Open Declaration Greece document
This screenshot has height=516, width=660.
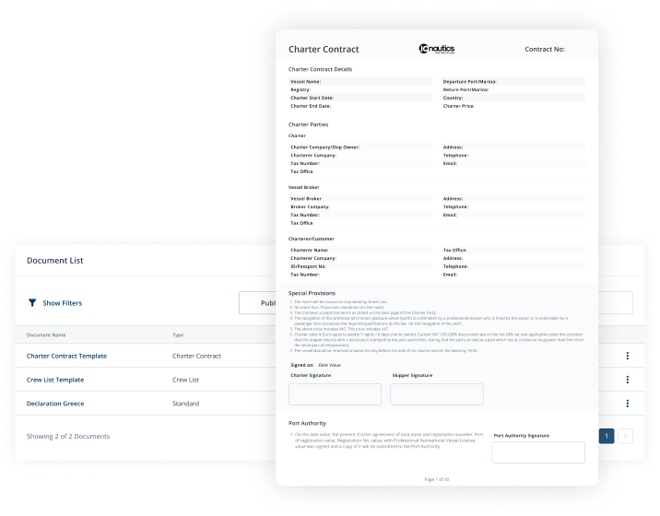pyautogui.click(x=55, y=404)
